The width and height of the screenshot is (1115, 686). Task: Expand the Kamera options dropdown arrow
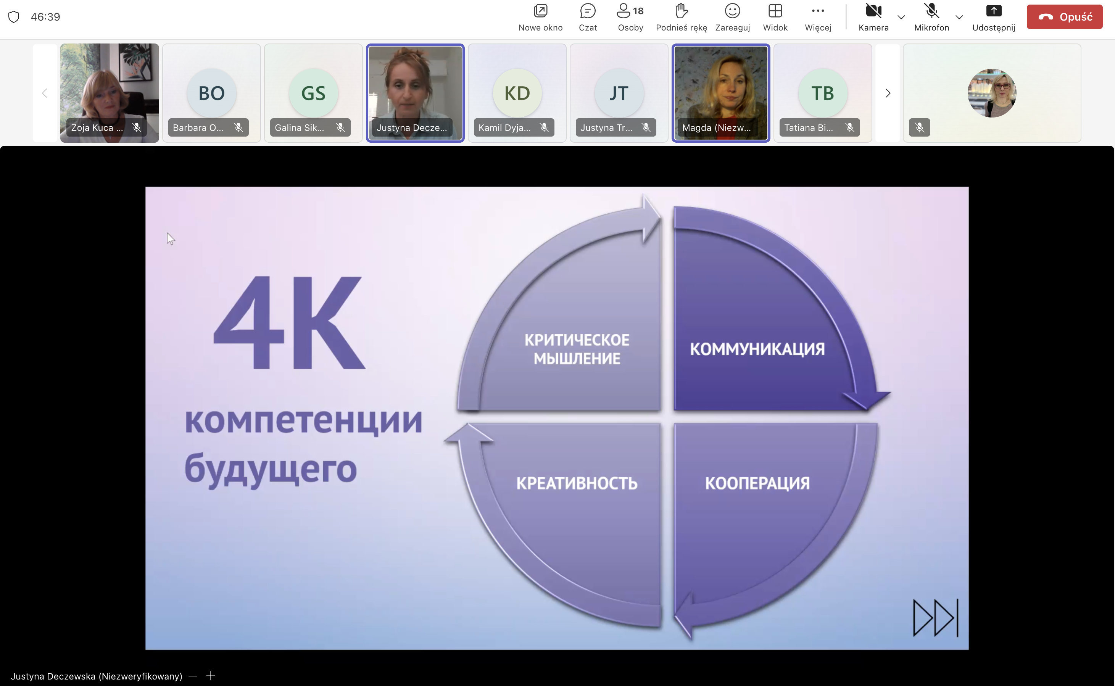click(901, 17)
